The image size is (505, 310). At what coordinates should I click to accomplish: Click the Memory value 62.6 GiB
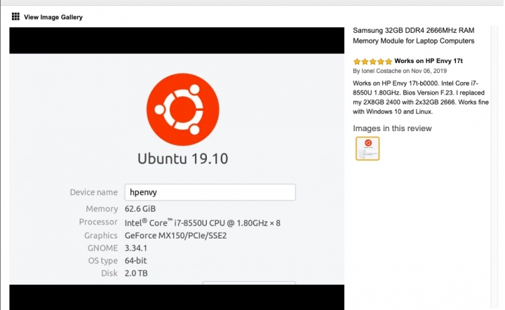(140, 209)
